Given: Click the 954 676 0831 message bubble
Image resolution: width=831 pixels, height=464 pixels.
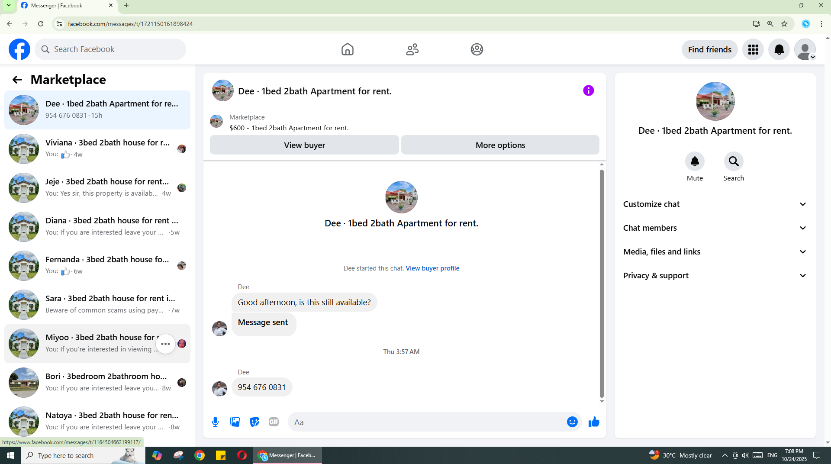Looking at the screenshot, I should 262,387.
